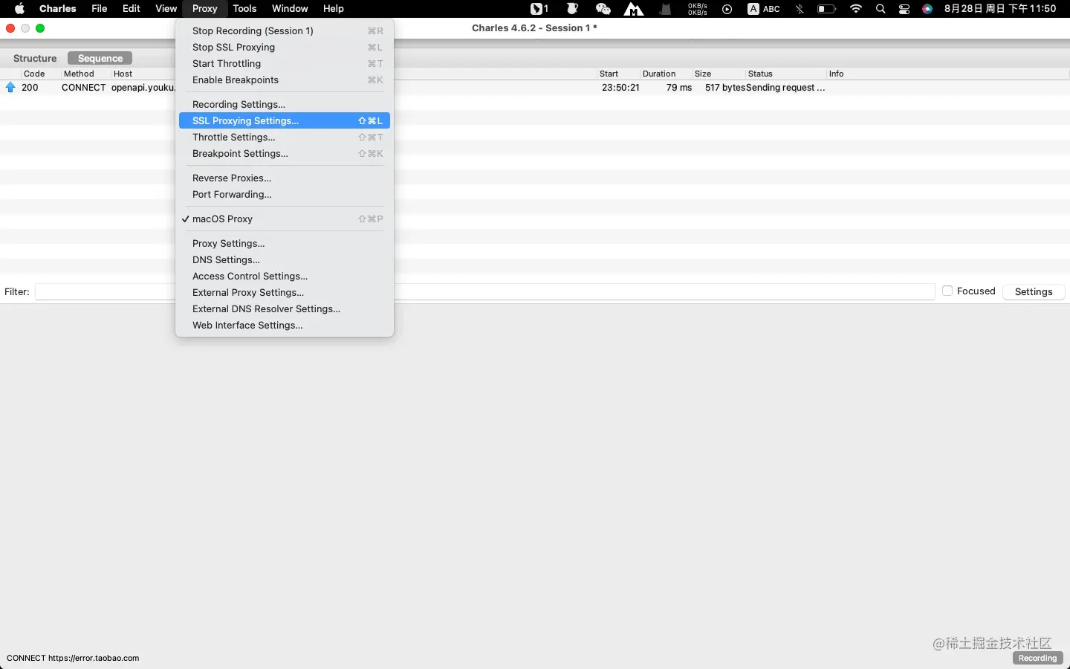The width and height of the screenshot is (1070, 669).
Task: Click the blue upload arrow row icon
Action: [10, 88]
